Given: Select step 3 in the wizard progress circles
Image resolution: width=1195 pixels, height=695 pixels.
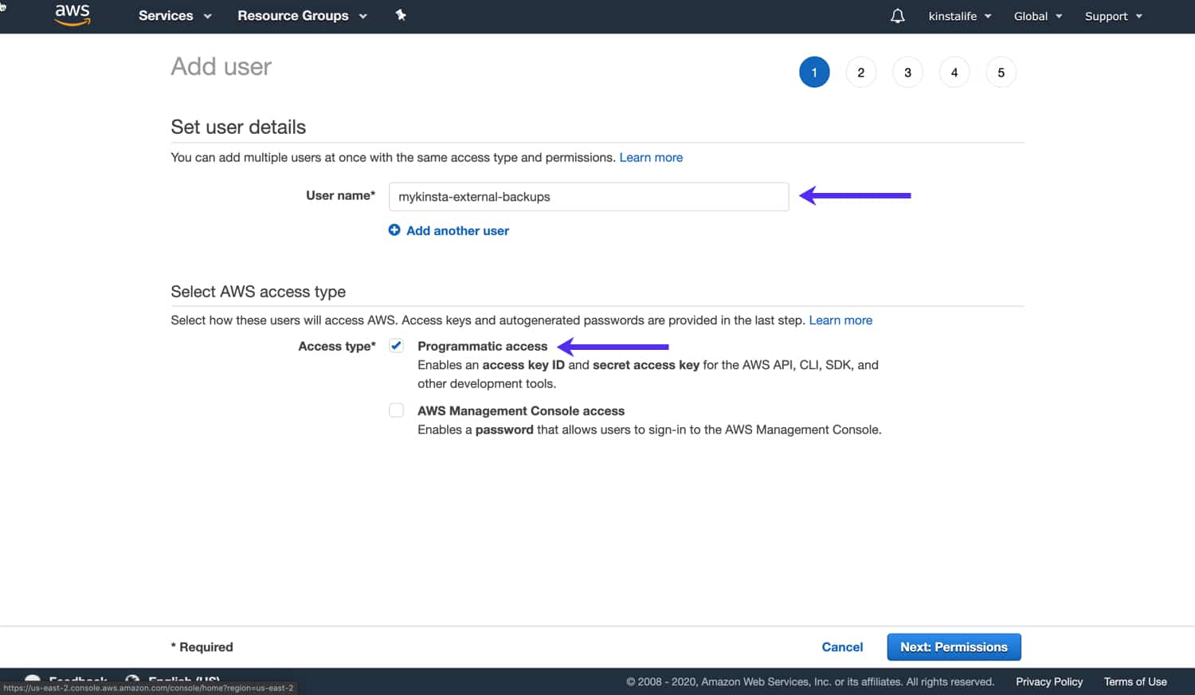Looking at the screenshot, I should click(x=907, y=72).
